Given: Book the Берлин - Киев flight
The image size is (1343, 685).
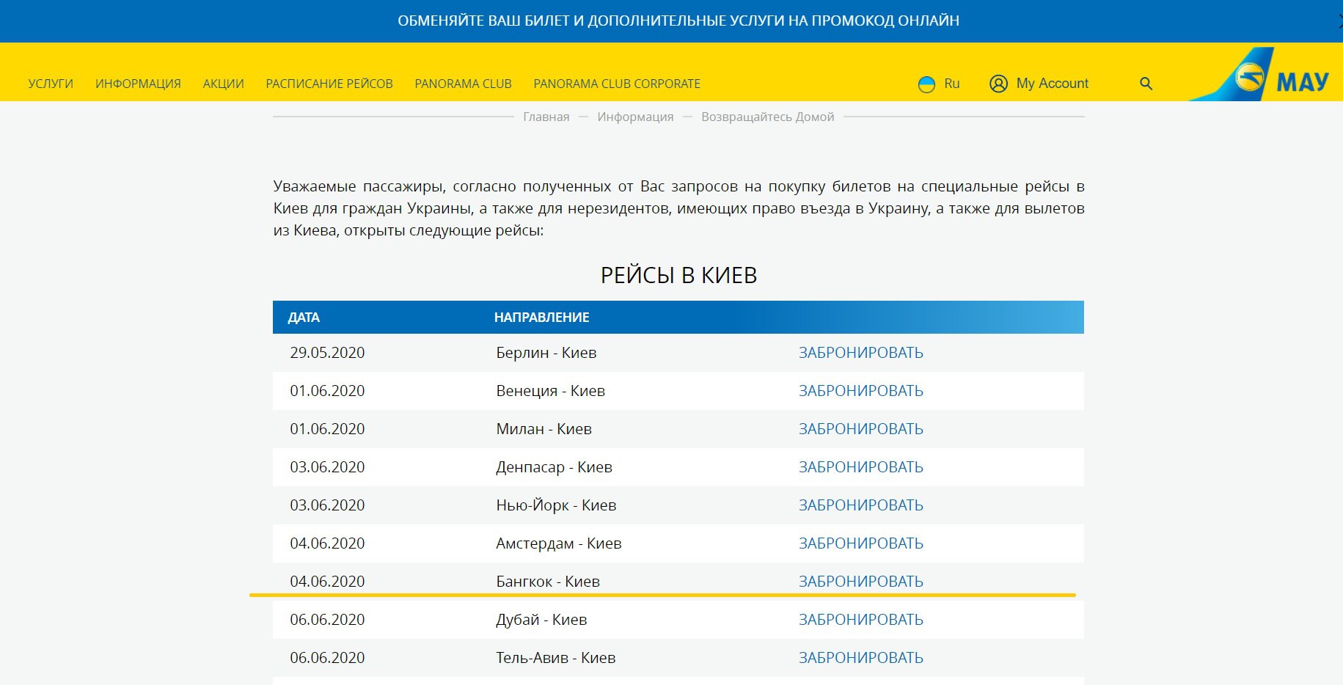Looking at the screenshot, I should (860, 353).
